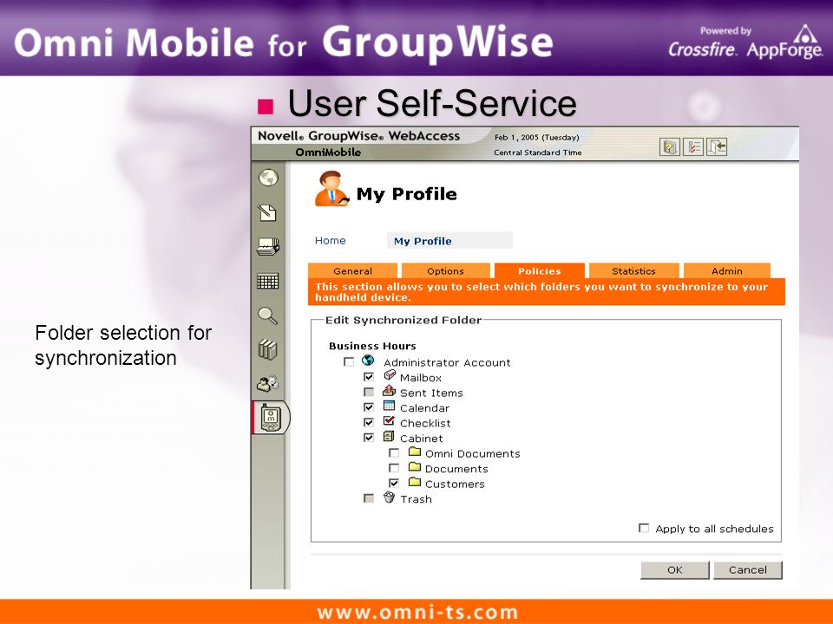Click the Cabinet folder label
Image resolution: width=833 pixels, height=624 pixels.
click(x=422, y=439)
